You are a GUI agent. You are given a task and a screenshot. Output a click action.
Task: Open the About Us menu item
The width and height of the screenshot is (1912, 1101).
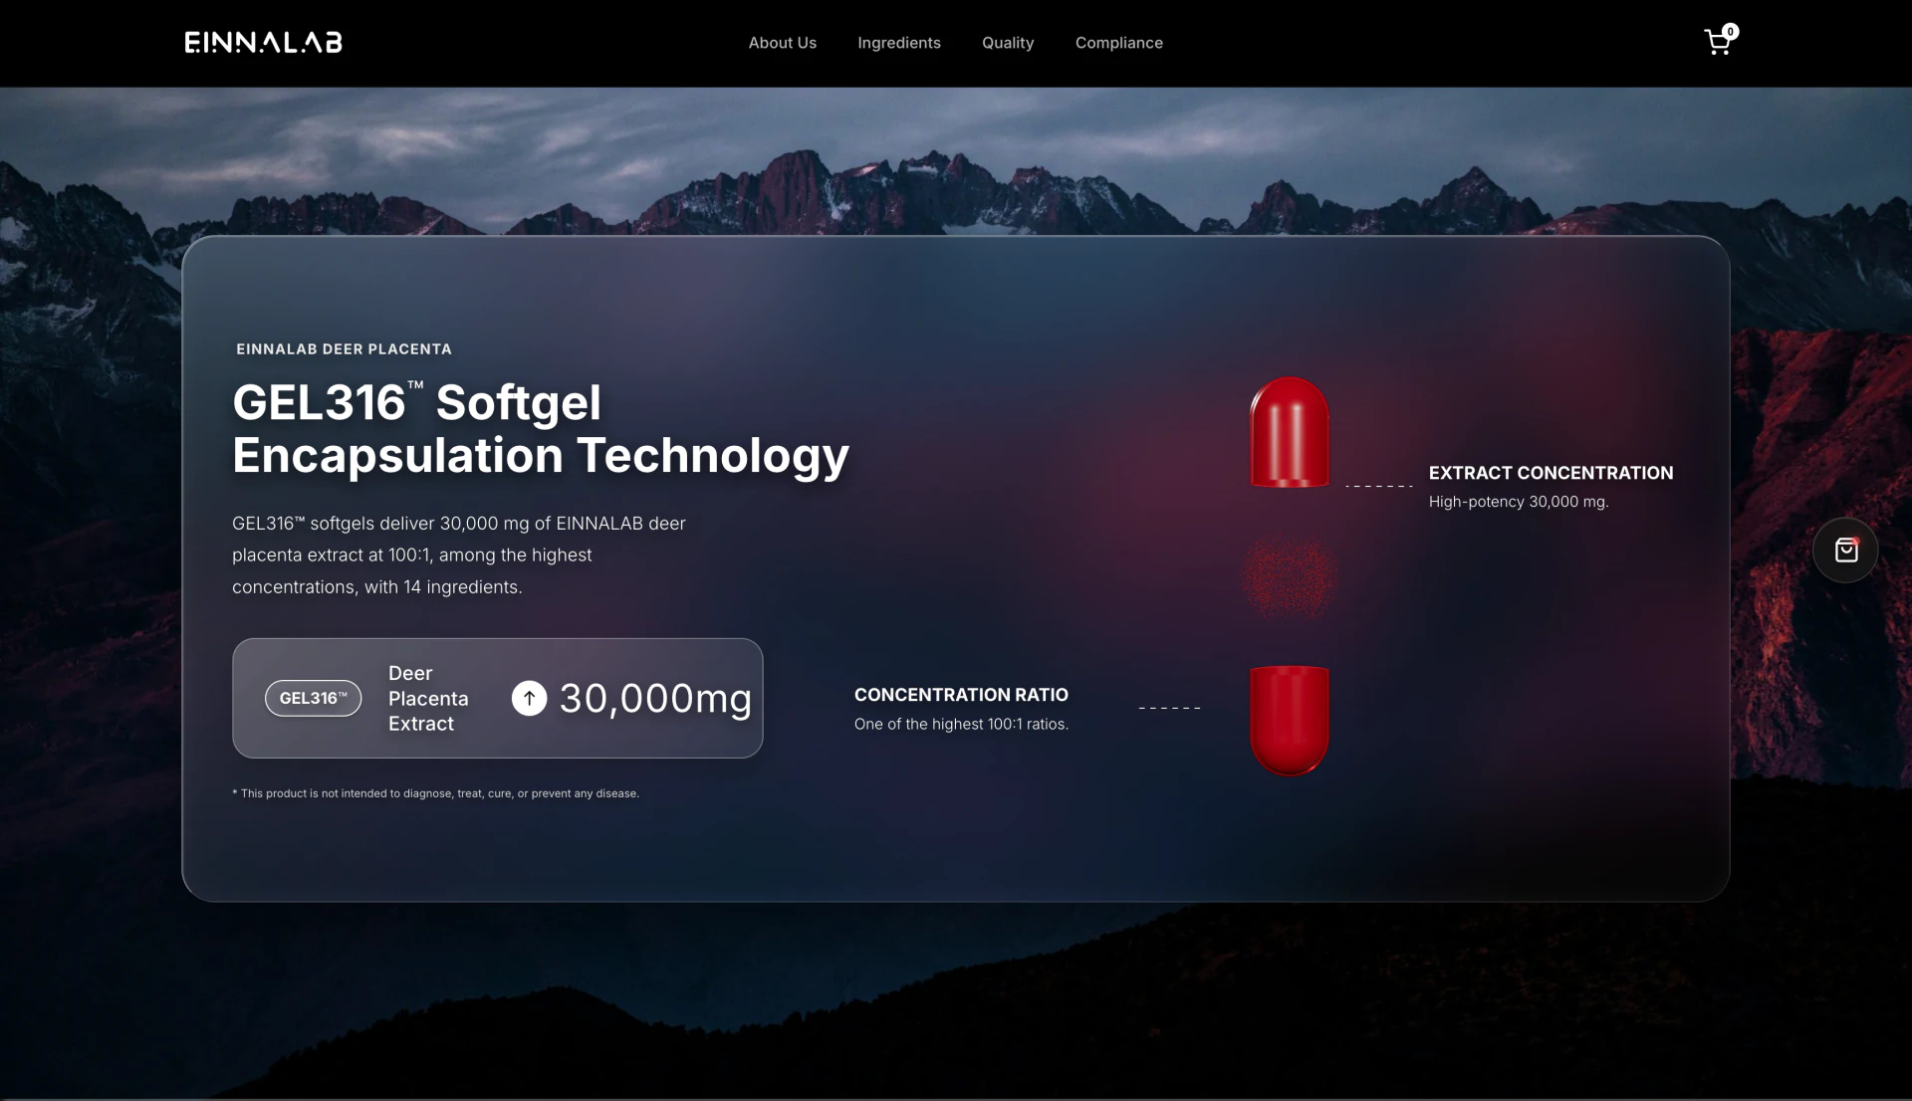point(782,43)
